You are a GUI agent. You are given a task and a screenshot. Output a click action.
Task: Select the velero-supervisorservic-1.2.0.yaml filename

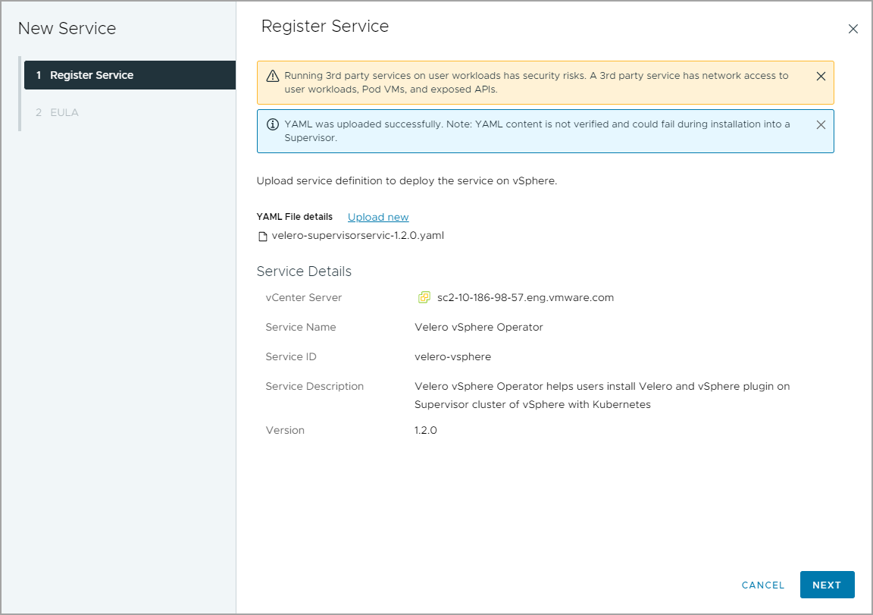click(x=357, y=235)
